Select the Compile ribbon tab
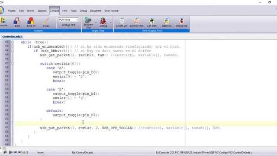 [55, 11]
